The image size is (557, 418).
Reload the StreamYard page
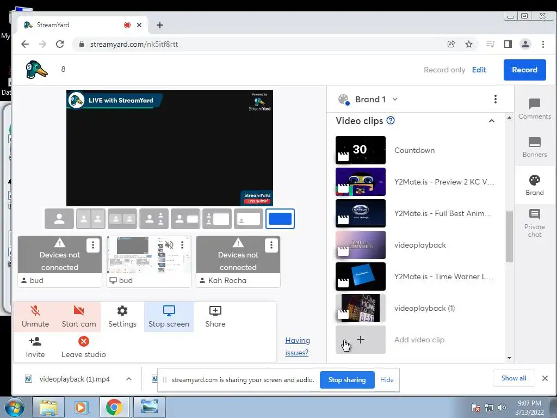coord(60,44)
